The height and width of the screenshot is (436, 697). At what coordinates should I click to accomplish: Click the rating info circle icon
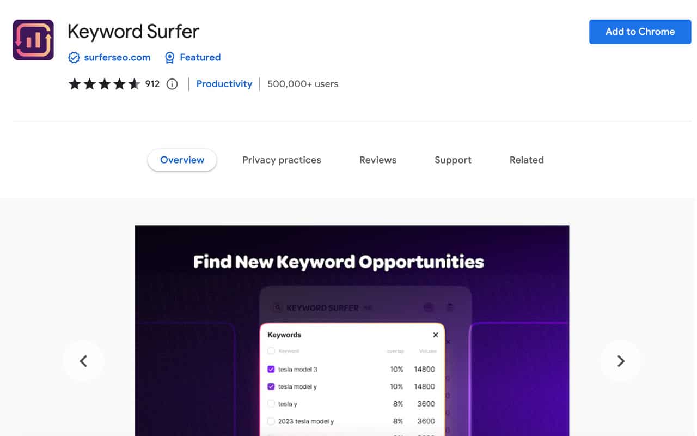(172, 84)
